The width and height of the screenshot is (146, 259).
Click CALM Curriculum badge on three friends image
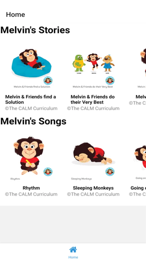(x=110, y=81)
